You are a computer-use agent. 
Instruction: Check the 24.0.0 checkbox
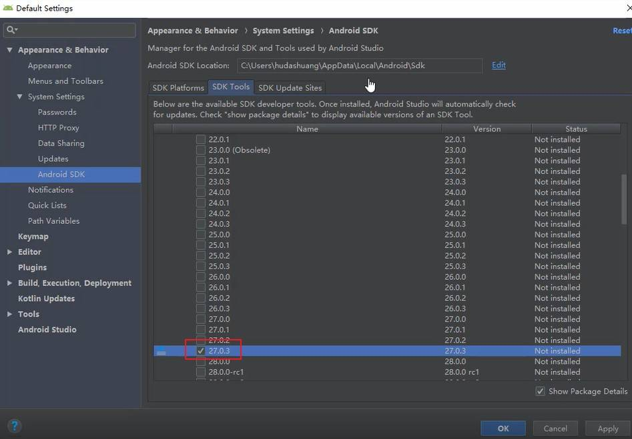(200, 192)
